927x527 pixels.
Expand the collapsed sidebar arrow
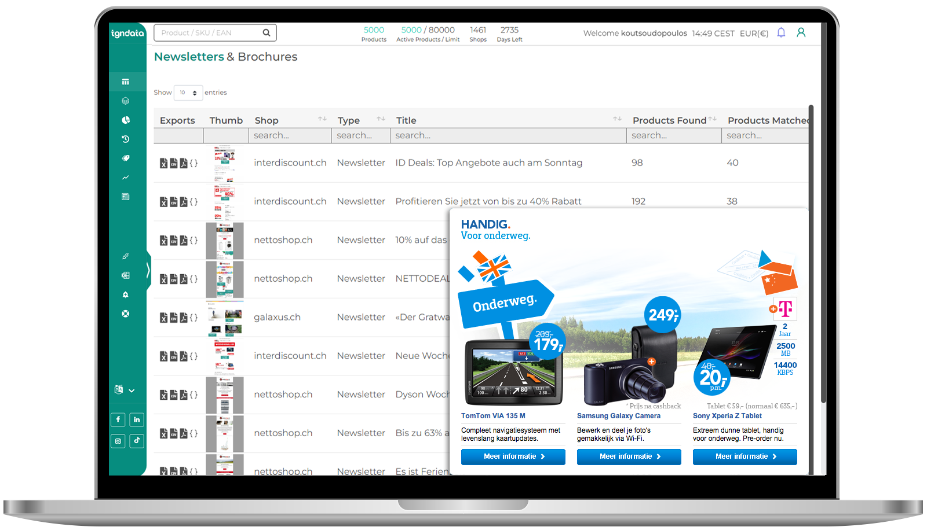click(x=148, y=270)
